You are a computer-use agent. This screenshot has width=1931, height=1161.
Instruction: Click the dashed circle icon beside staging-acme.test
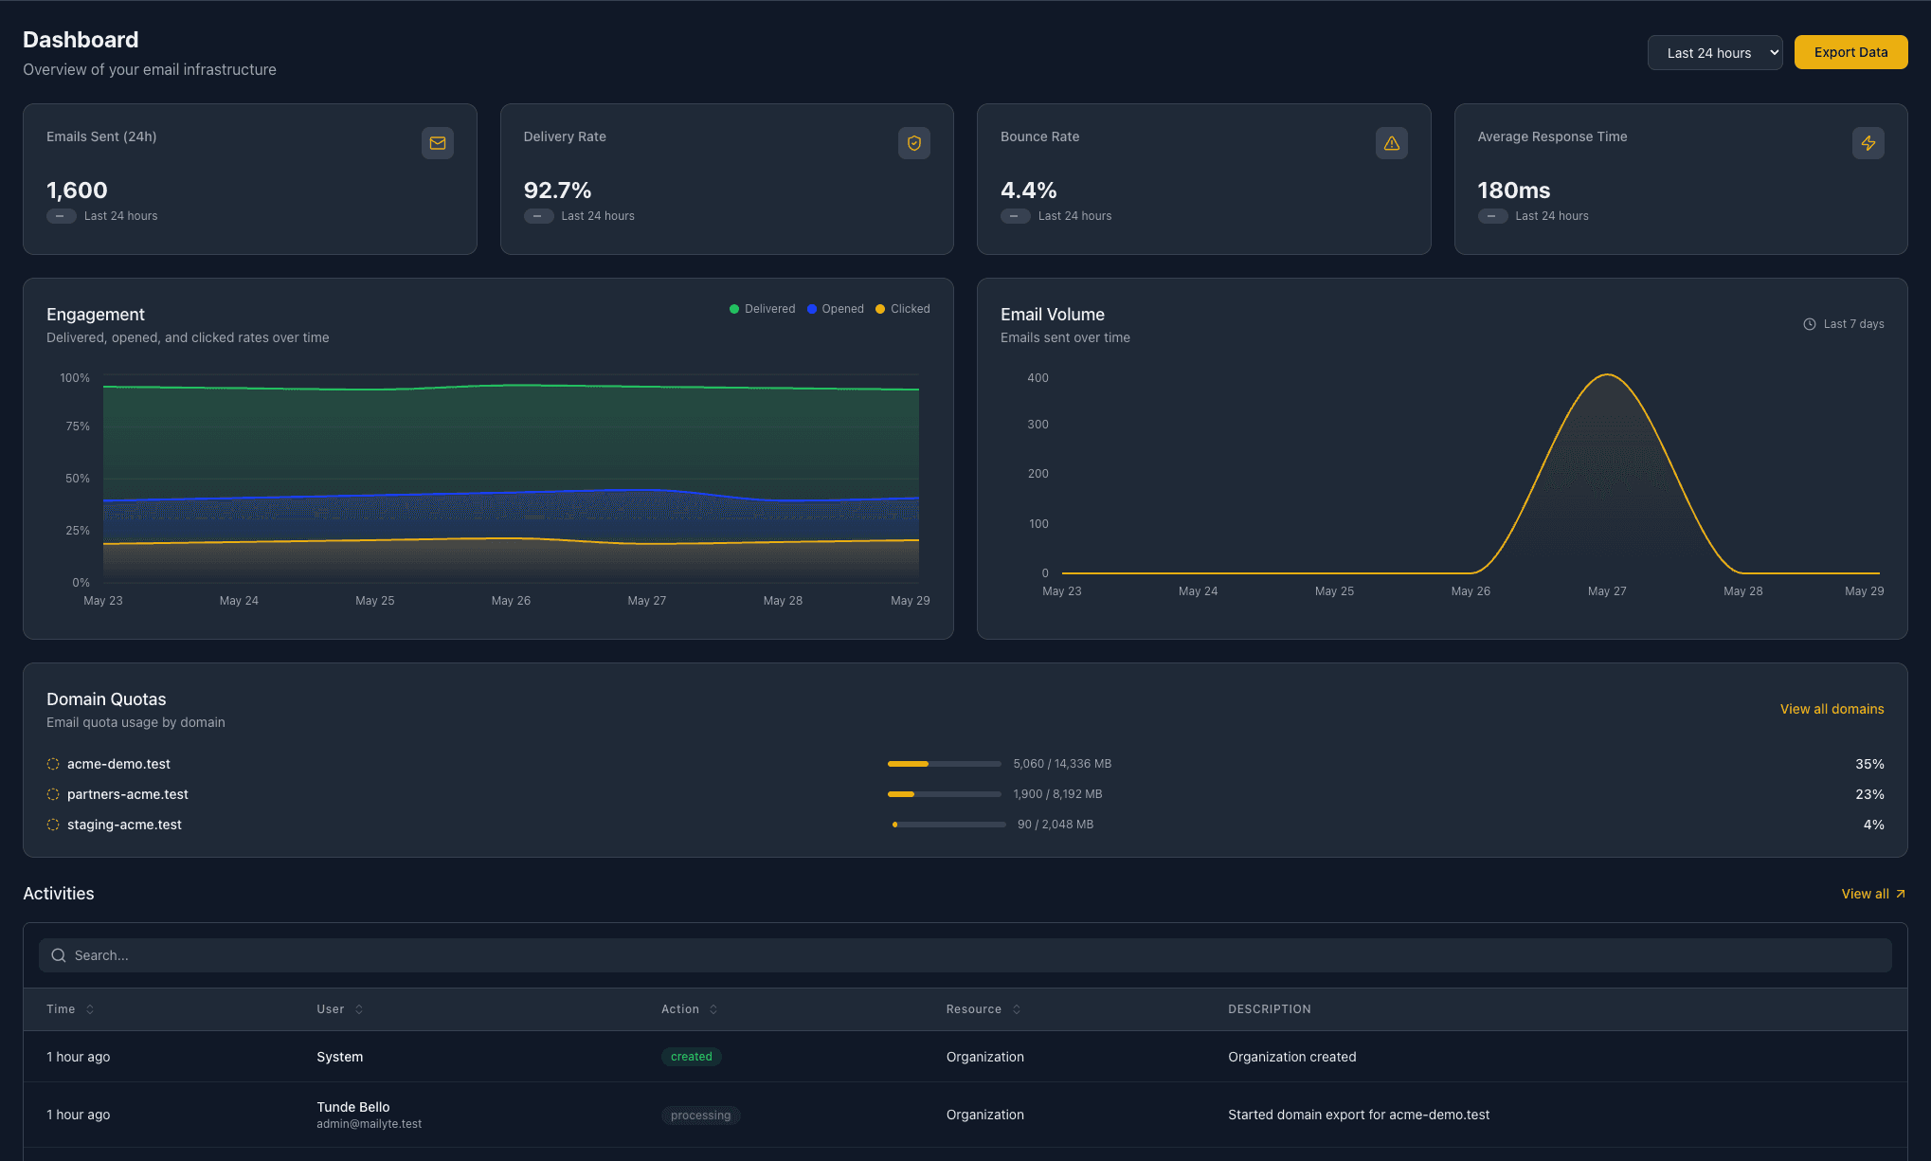click(x=53, y=825)
